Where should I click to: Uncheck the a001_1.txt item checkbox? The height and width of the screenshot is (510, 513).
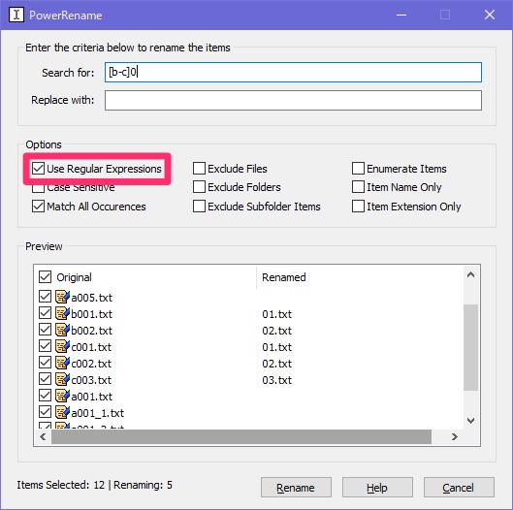45,412
